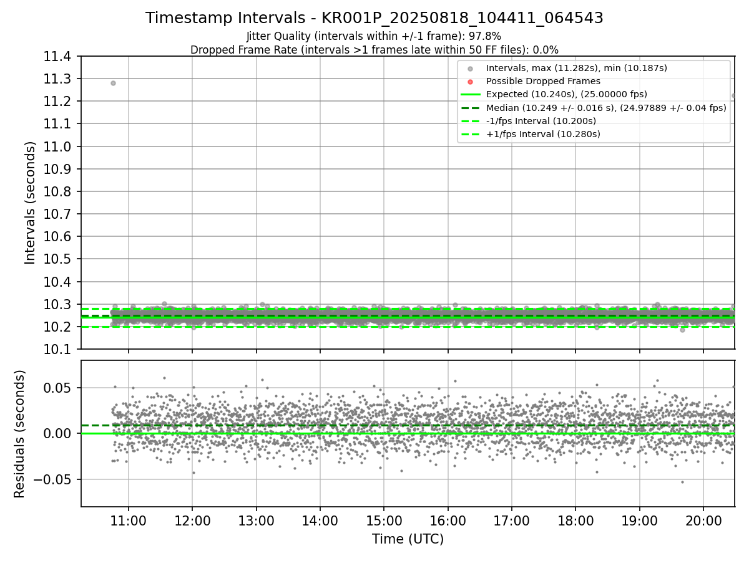
Task: Click the red marker beside 'Possible Dropped Frames'
Action: 471,82
